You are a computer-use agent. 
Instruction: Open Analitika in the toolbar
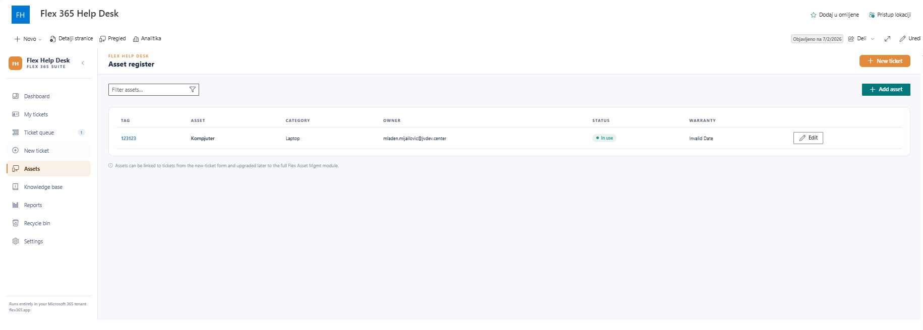147,39
